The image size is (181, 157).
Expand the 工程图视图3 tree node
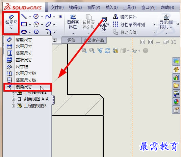13,106
